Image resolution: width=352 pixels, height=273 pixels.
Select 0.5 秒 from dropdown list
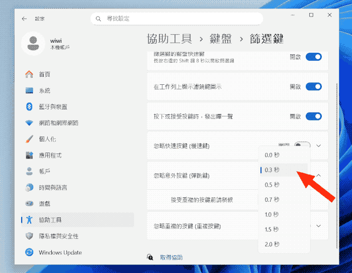coord(272,185)
